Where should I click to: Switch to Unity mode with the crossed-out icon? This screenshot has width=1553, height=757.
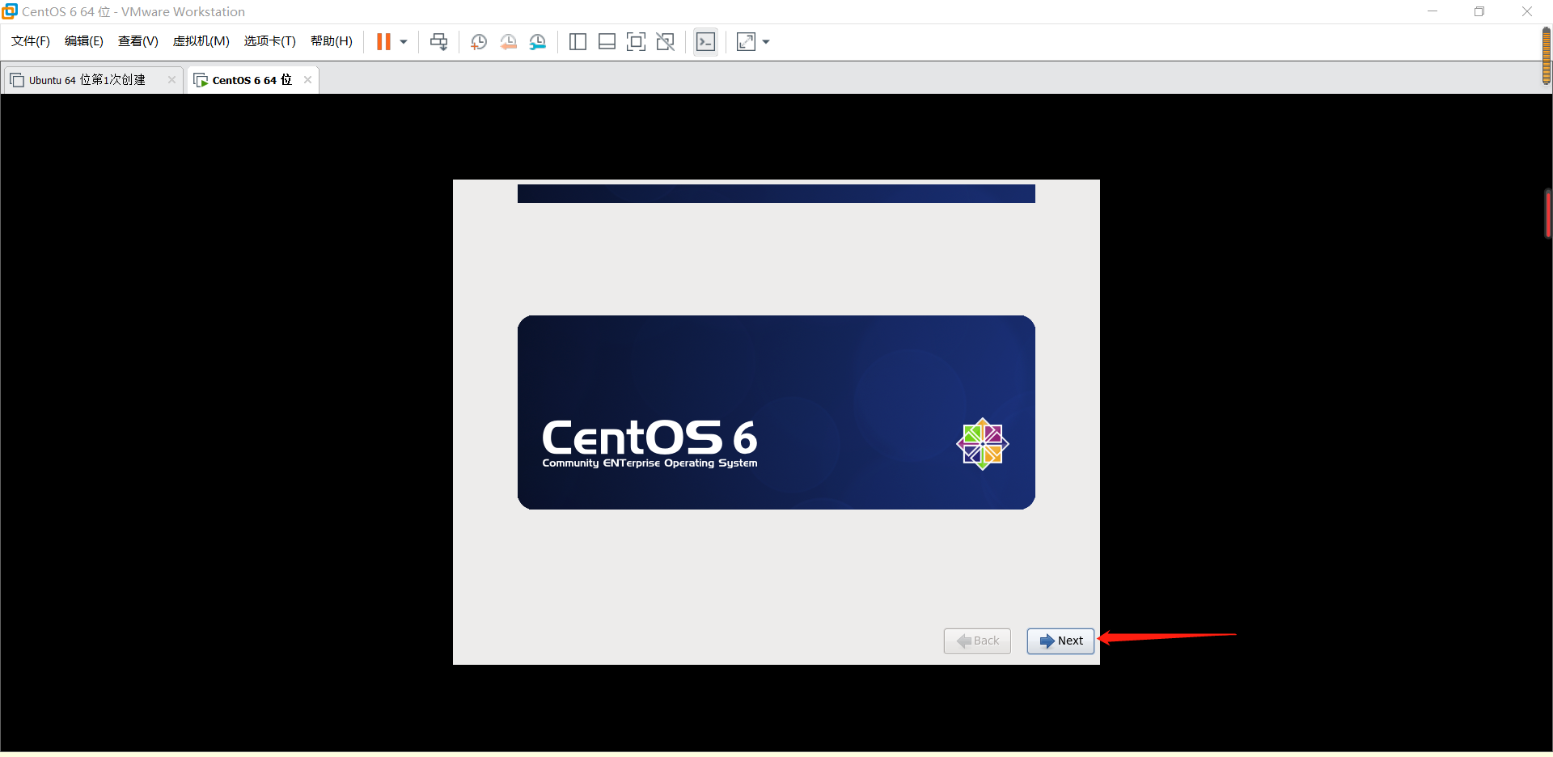tap(666, 42)
